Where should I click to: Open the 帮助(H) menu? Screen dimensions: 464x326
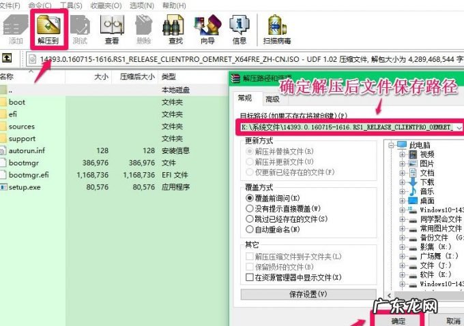click(174, 5)
